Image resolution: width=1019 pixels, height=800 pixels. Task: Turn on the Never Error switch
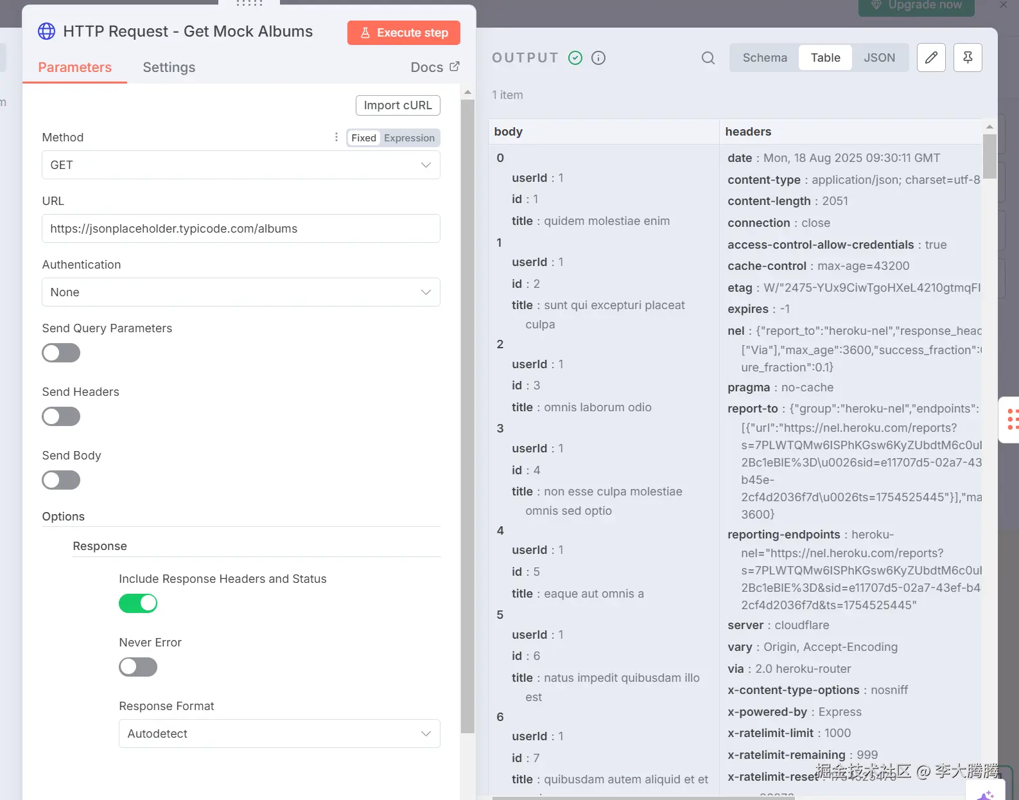pyautogui.click(x=138, y=667)
